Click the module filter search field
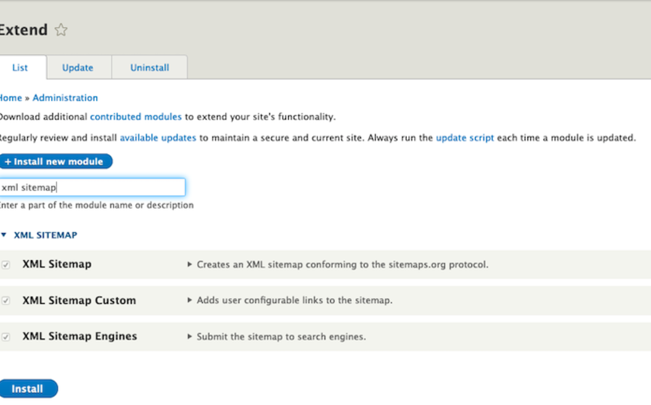The height and width of the screenshot is (405, 651). (x=92, y=187)
